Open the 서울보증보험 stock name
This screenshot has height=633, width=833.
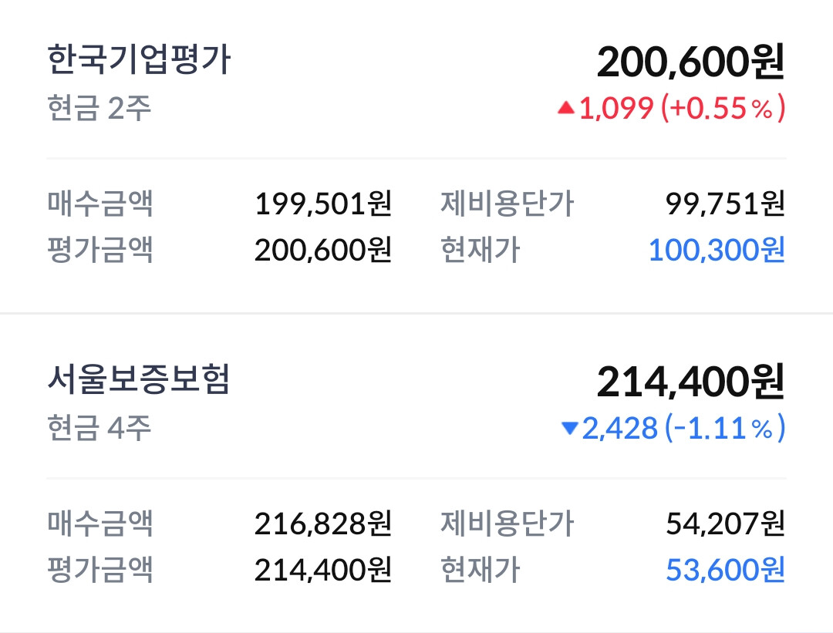pos(139,379)
